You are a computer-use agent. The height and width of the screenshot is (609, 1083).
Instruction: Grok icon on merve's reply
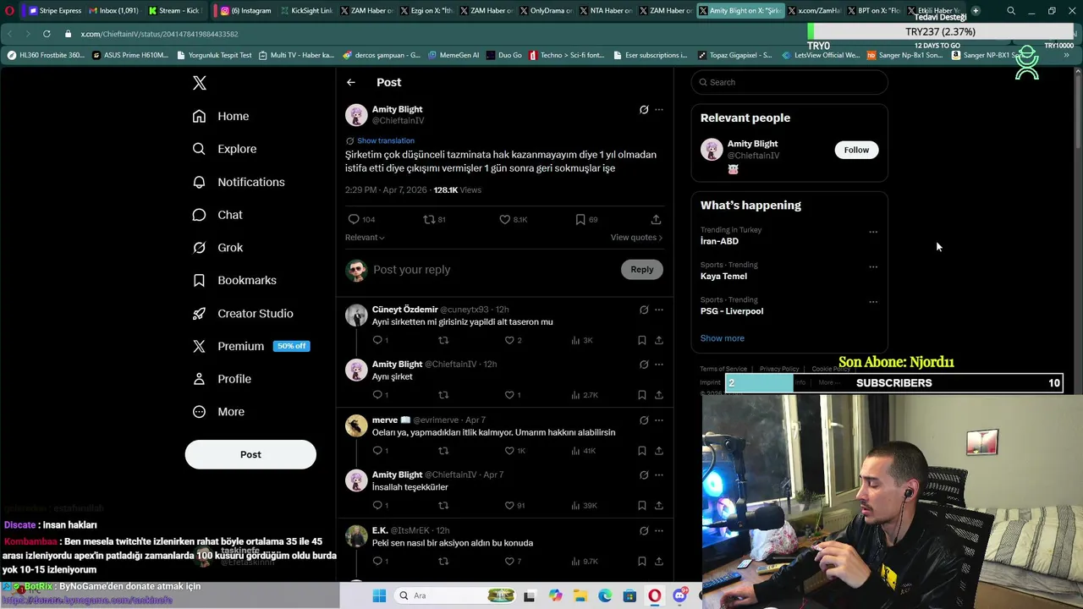point(644,420)
